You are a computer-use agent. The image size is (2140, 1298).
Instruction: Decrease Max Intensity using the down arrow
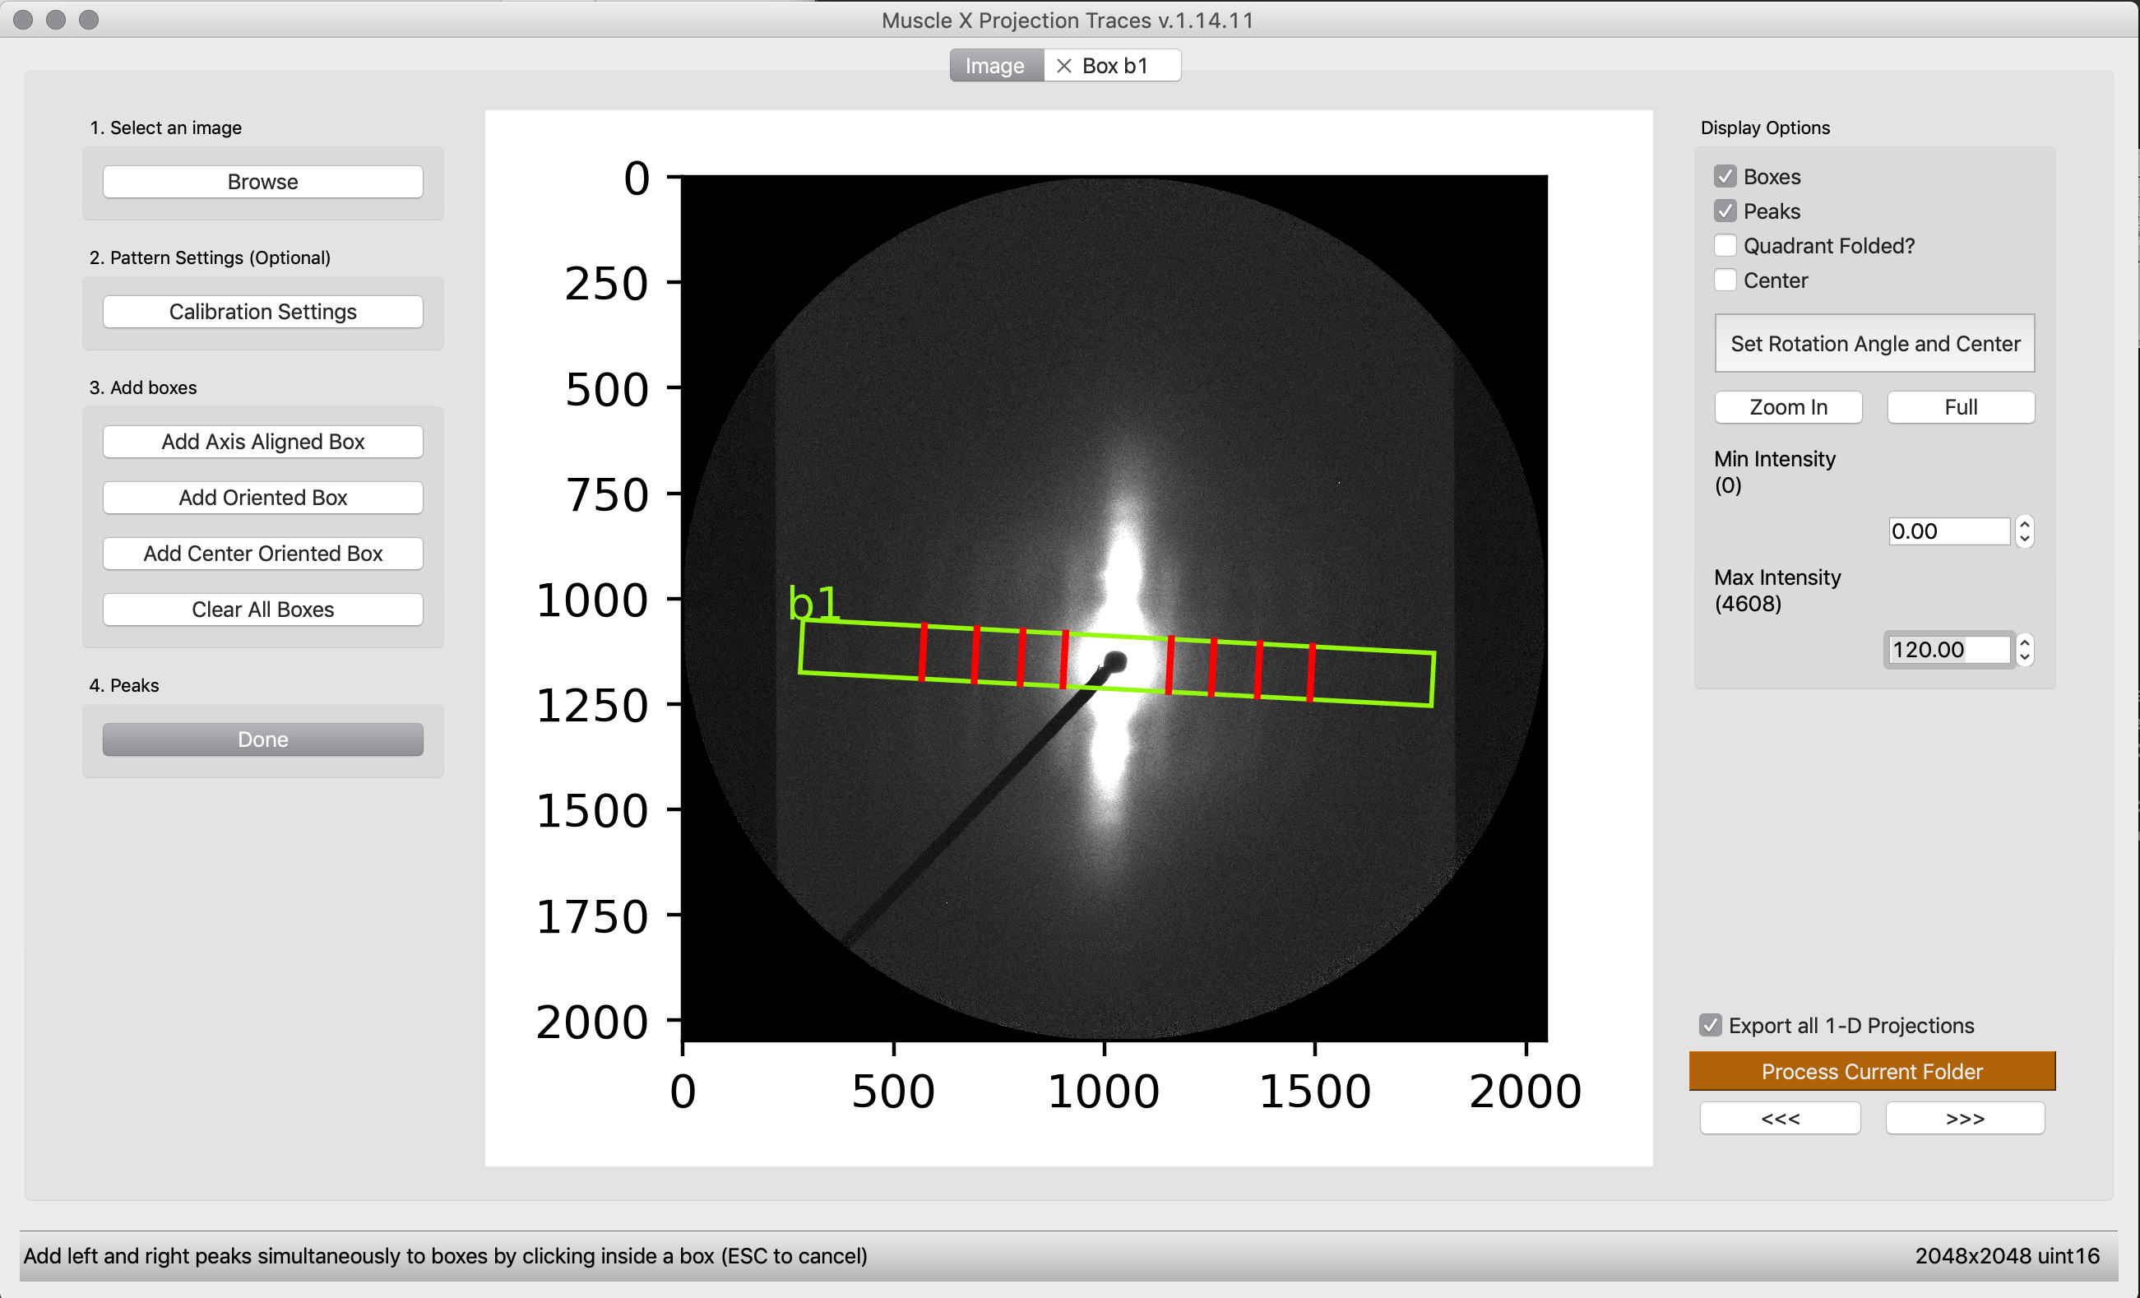tap(2025, 658)
